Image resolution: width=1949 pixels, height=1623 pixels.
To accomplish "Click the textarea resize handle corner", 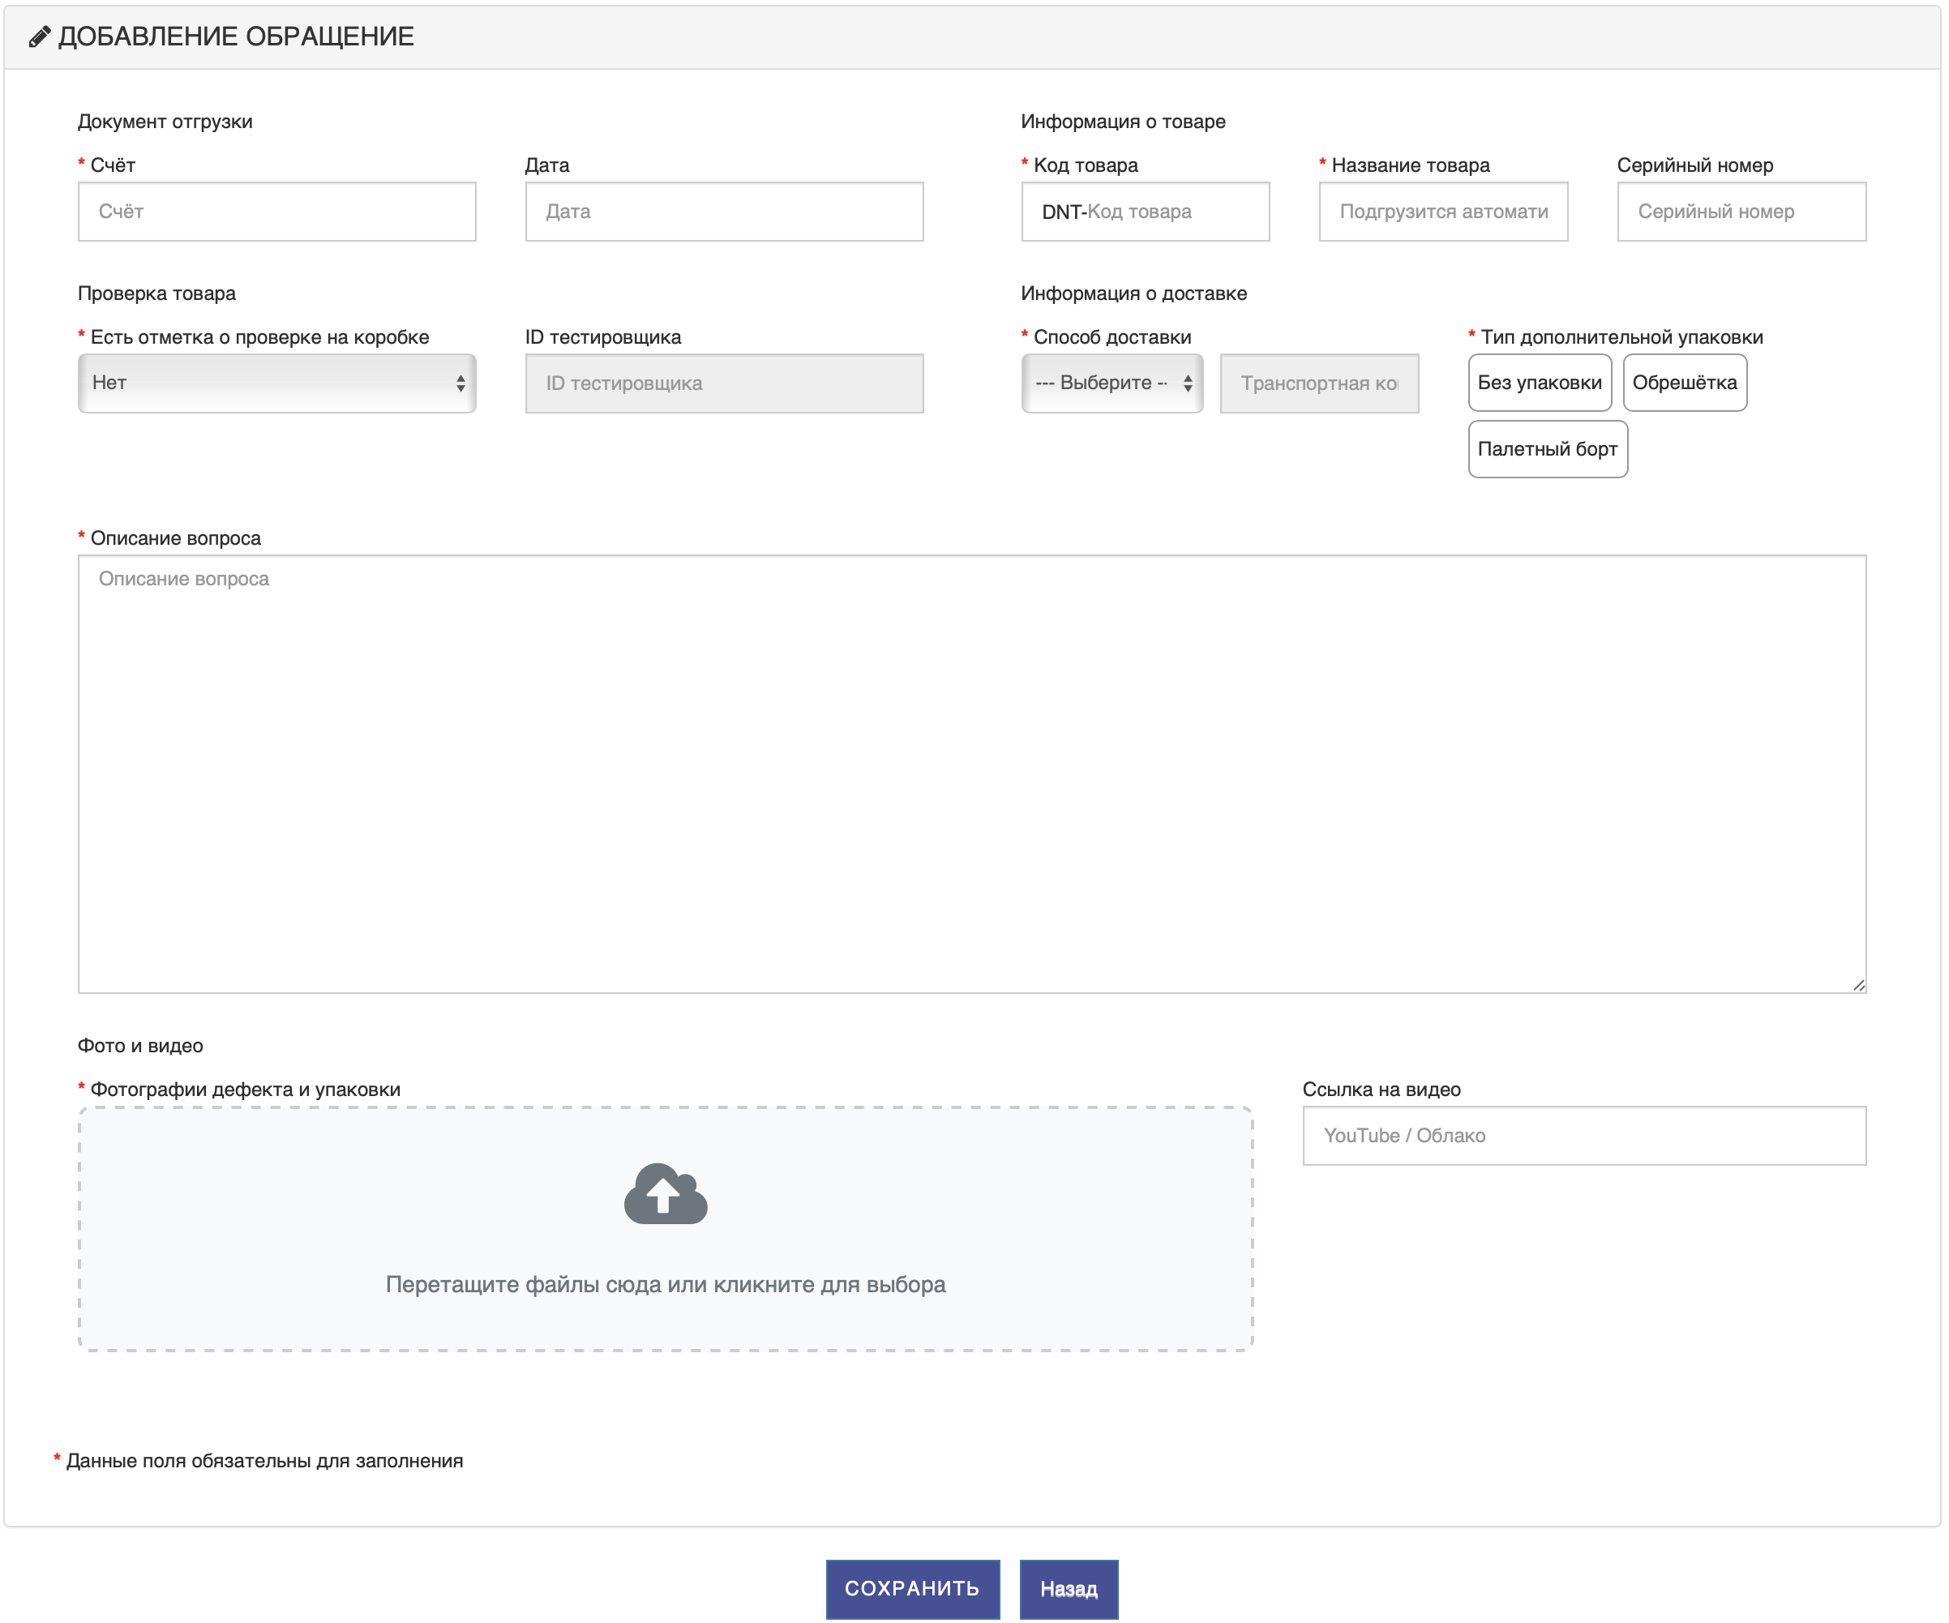I will click(x=1859, y=986).
